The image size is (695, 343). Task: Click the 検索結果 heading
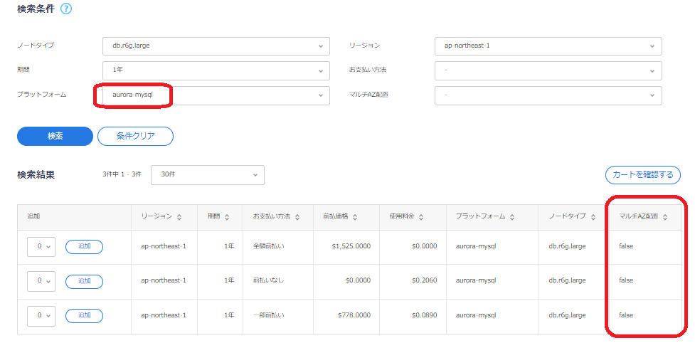(x=36, y=174)
